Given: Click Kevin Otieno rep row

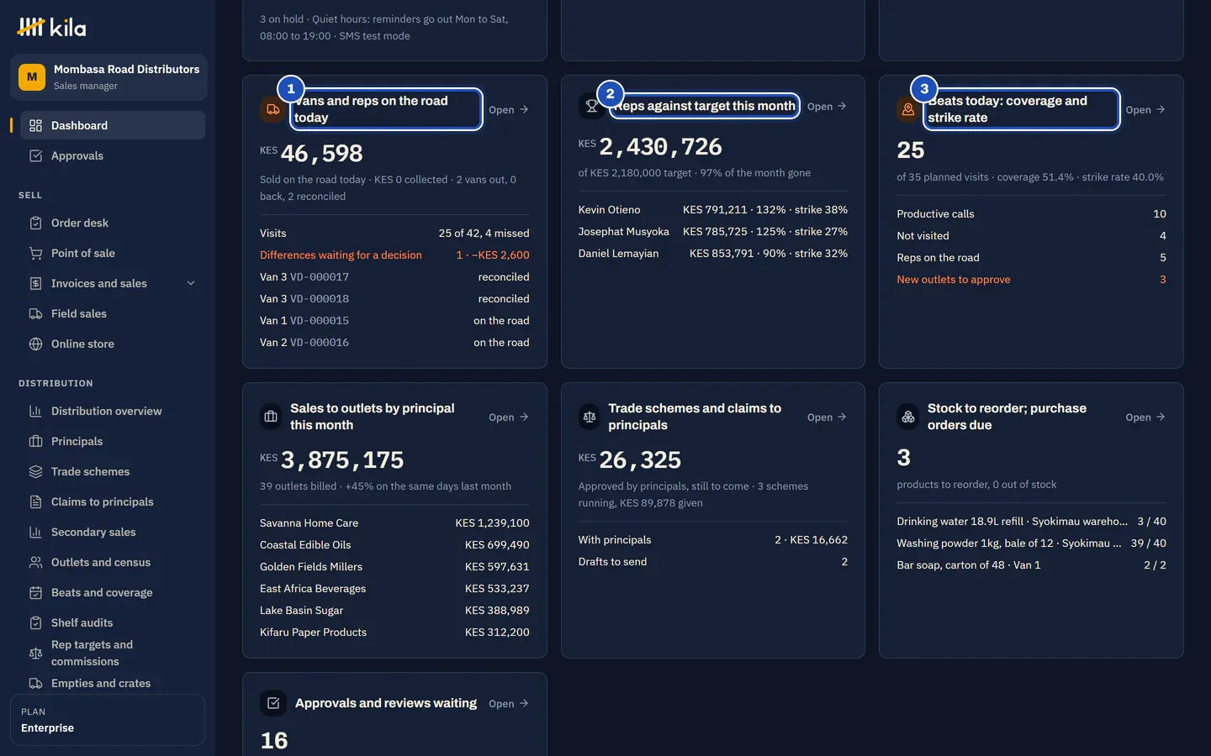Looking at the screenshot, I should 713,209.
